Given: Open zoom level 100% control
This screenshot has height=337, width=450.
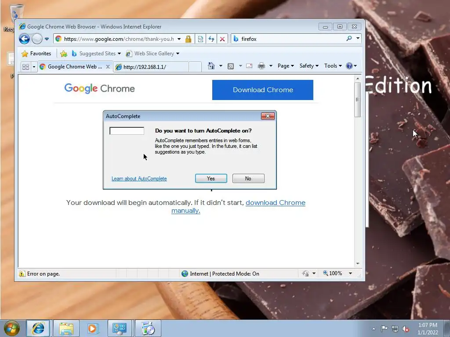Looking at the screenshot, I should click(x=333, y=273).
